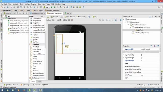Image resolution: width=163 pixels, height=92 pixels.
Task: Click the Help question mark toolbar icon
Action: [84, 7]
